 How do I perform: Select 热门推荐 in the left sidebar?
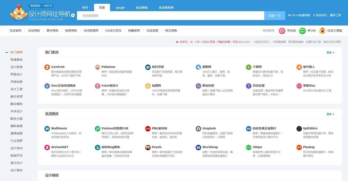[17, 52]
